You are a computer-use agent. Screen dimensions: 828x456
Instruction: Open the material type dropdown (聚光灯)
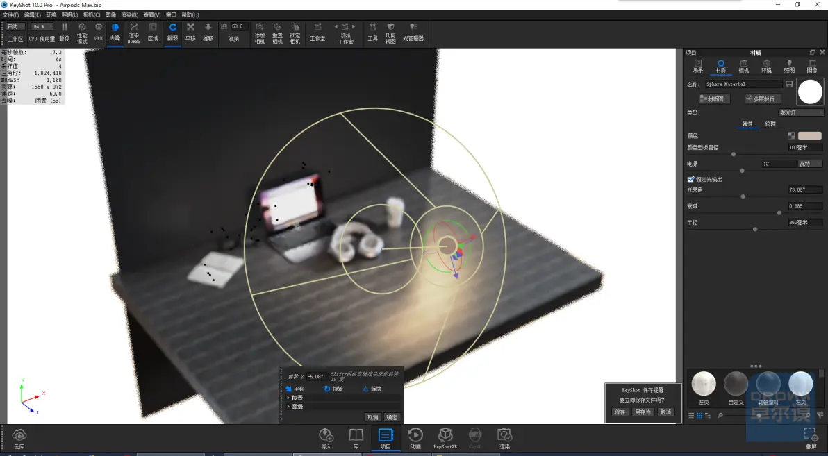801,112
